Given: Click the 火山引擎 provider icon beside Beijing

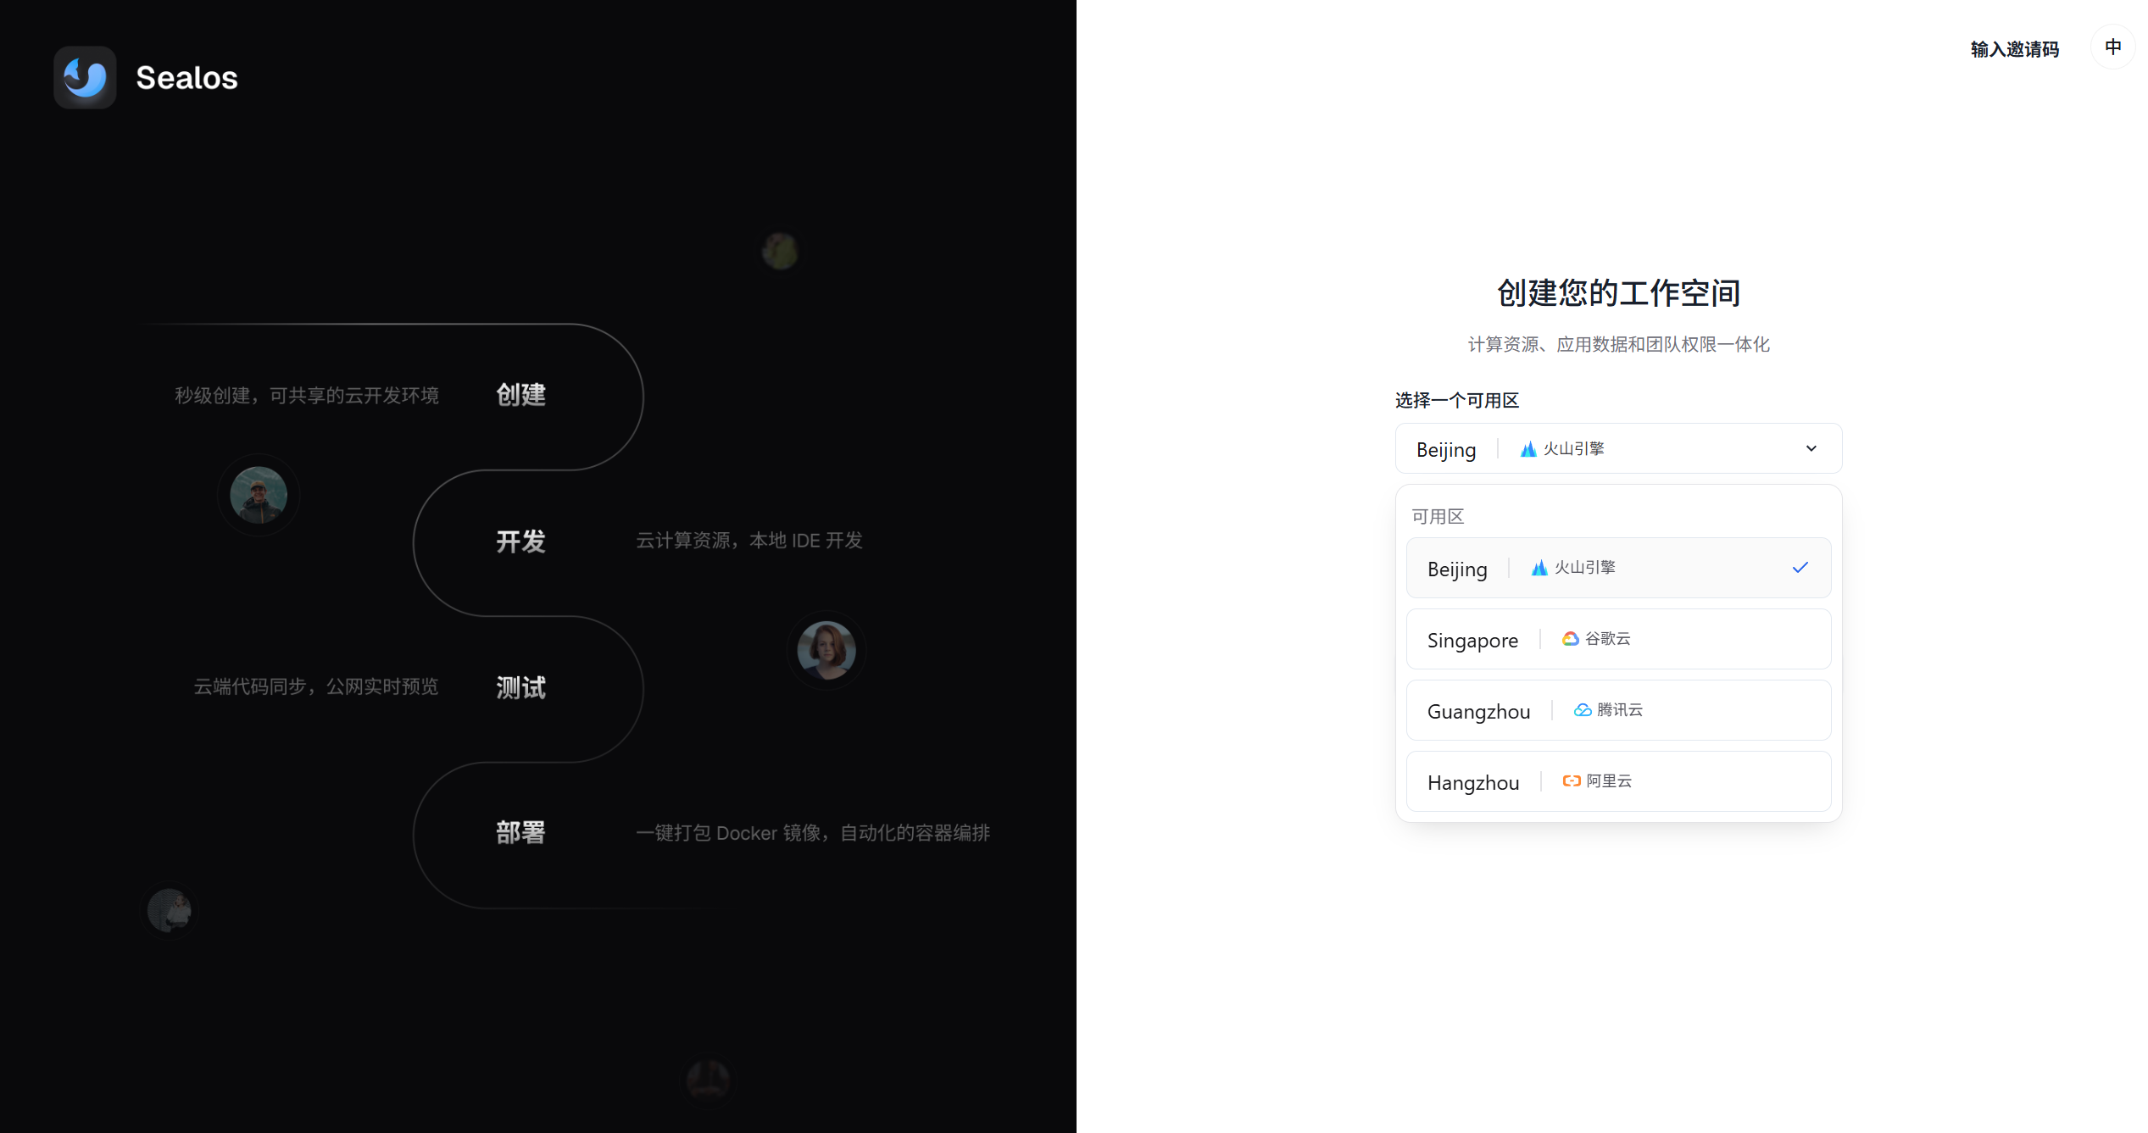Looking at the screenshot, I should [x=1528, y=448].
